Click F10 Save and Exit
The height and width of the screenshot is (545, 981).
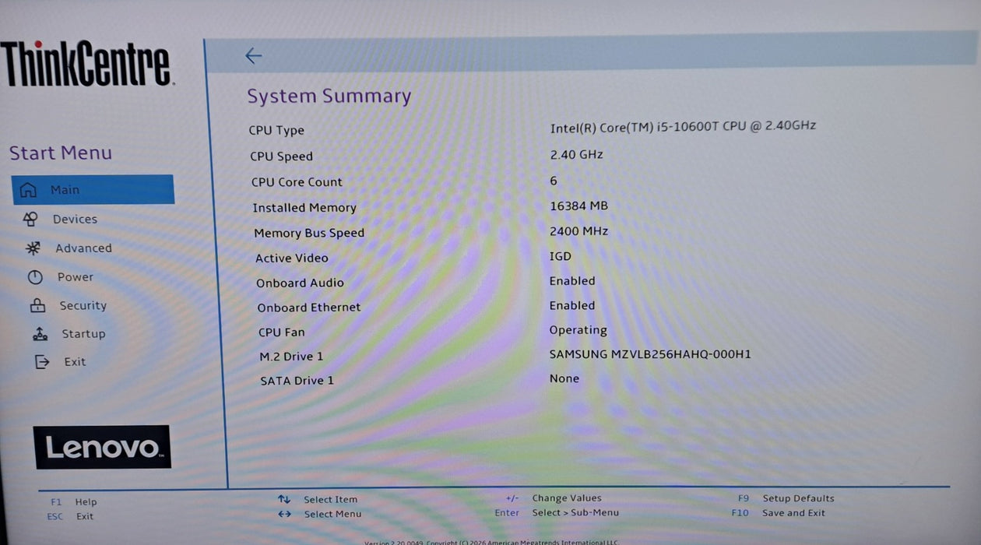click(779, 513)
